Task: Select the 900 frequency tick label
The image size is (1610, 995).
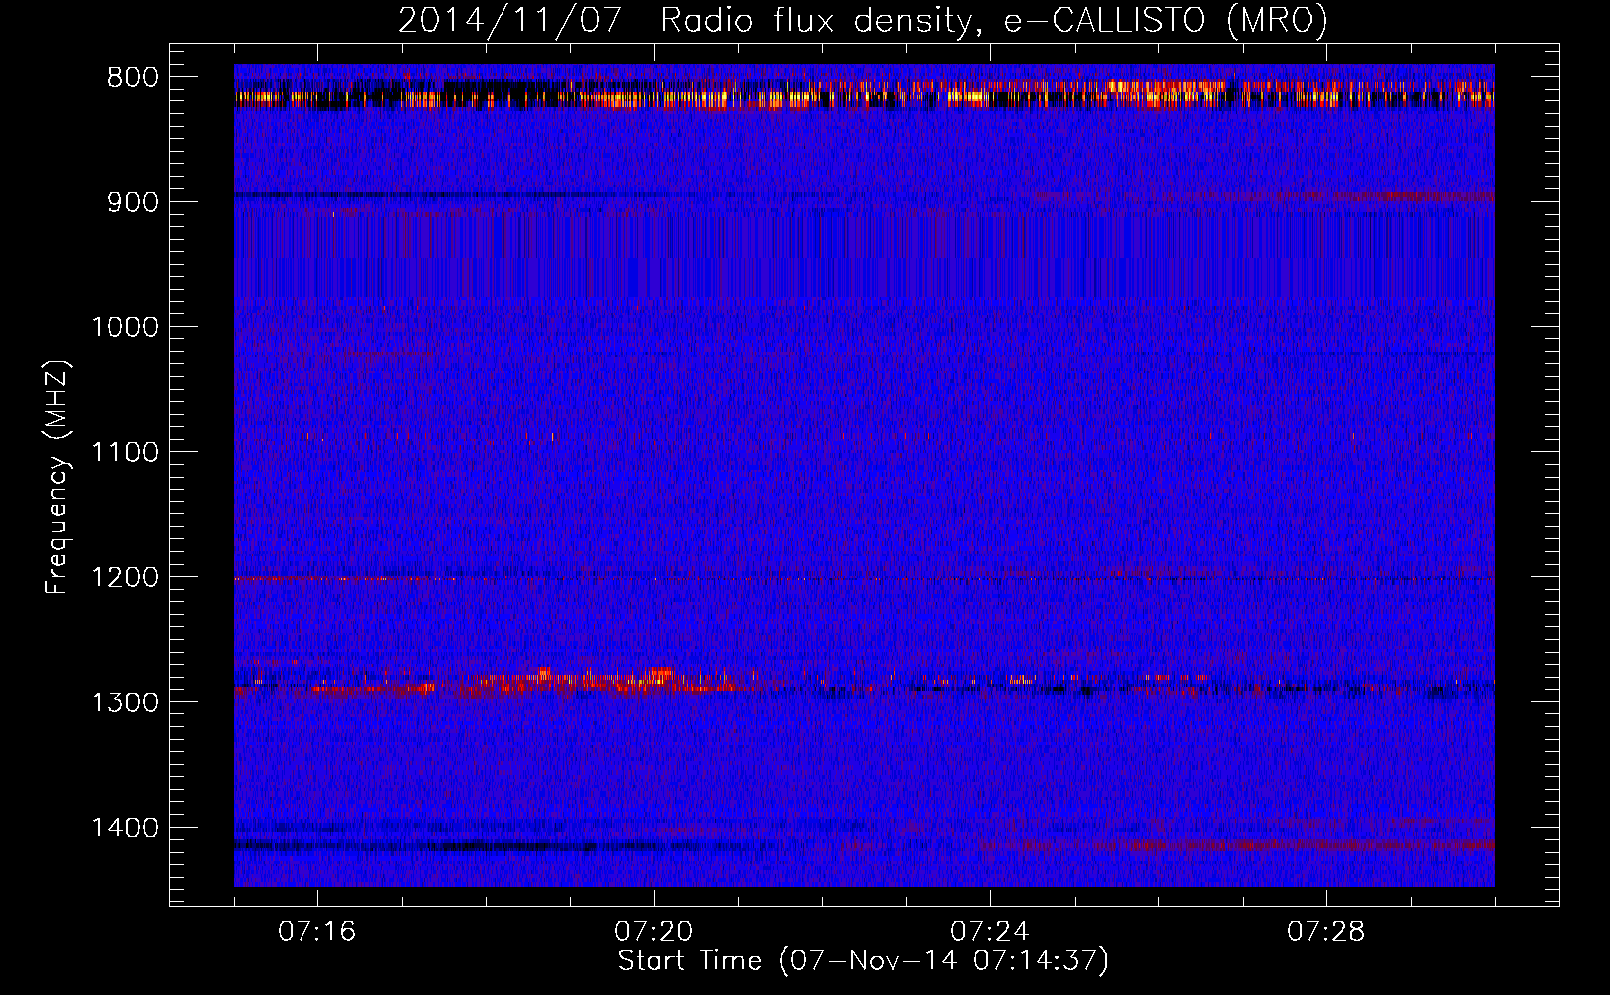Action: tap(132, 202)
